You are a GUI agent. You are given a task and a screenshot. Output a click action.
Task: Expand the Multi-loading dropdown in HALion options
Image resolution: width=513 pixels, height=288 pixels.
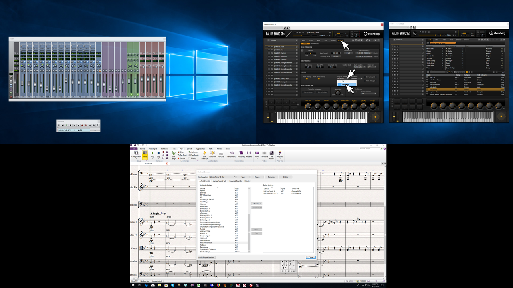point(360,67)
